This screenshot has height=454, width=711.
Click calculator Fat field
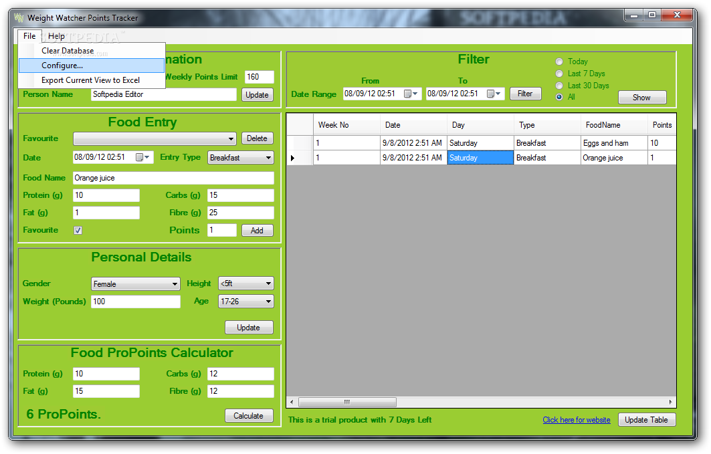[x=106, y=391]
